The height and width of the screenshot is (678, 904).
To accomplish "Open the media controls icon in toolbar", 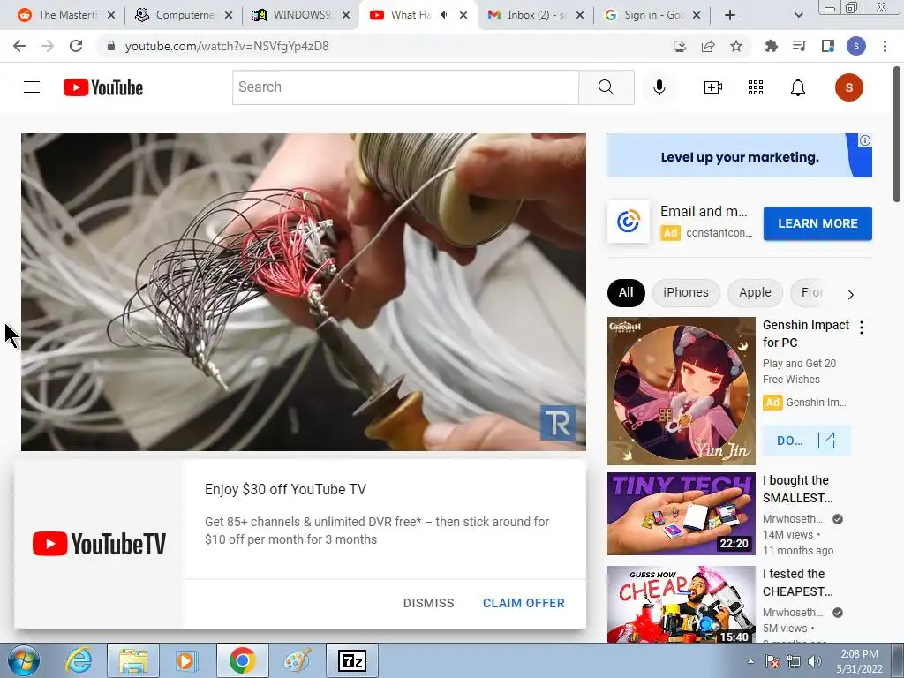I will [799, 46].
